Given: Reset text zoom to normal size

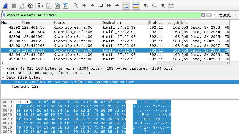Looking at the screenshot, I should coord(163,6).
